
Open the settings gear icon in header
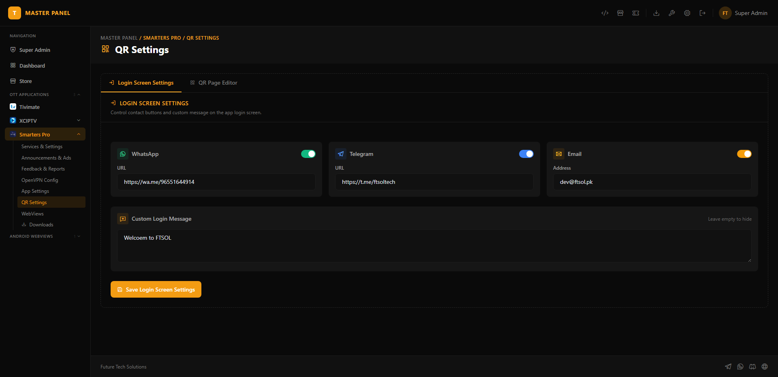pos(687,13)
